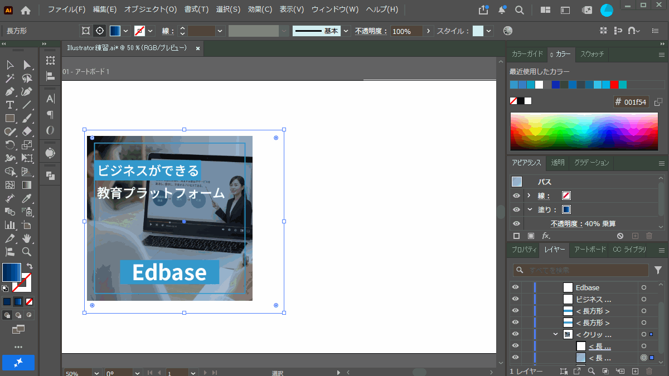Click the fx add effect button
Viewport: 669px width, 376px height.
(546, 236)
